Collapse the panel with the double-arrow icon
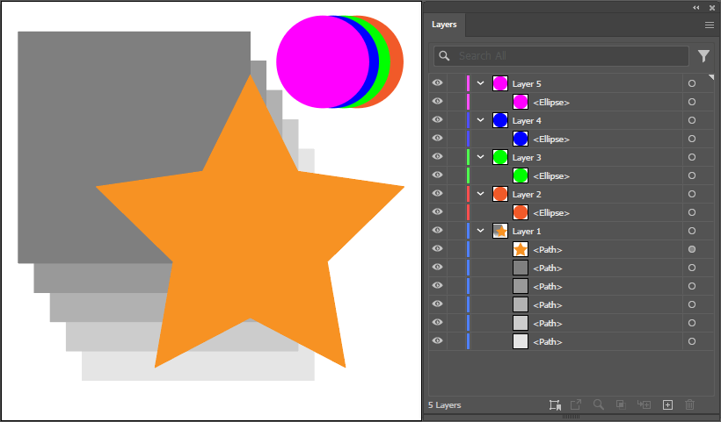Screen dimensions: 721x422 [x=696, y=7]
